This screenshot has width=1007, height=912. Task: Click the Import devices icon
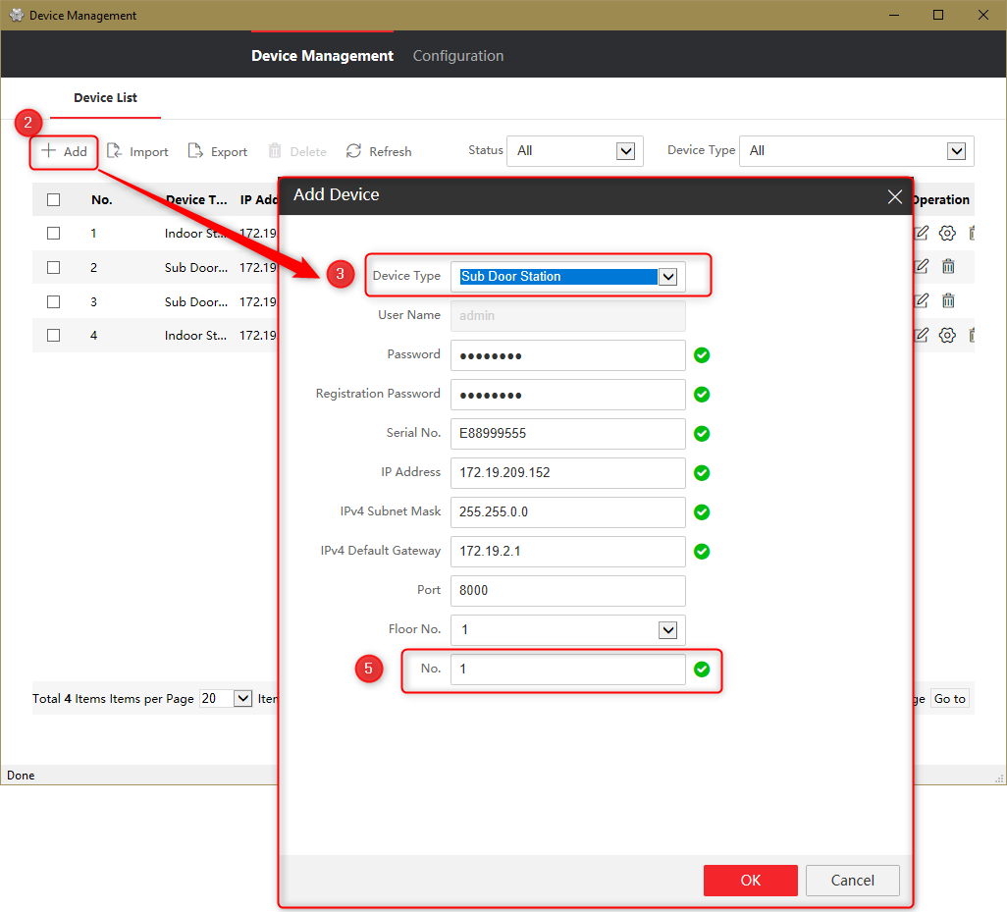114,150
